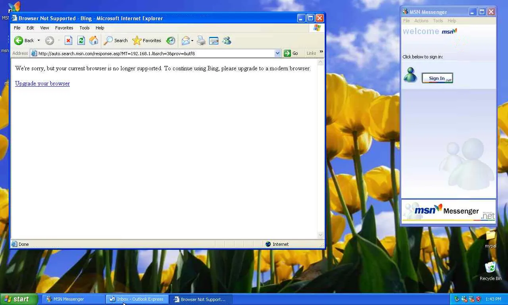The height and width of the screenshot is (305, 508).
Task: Print the page with the printer icon
Action: click(201, 41)
